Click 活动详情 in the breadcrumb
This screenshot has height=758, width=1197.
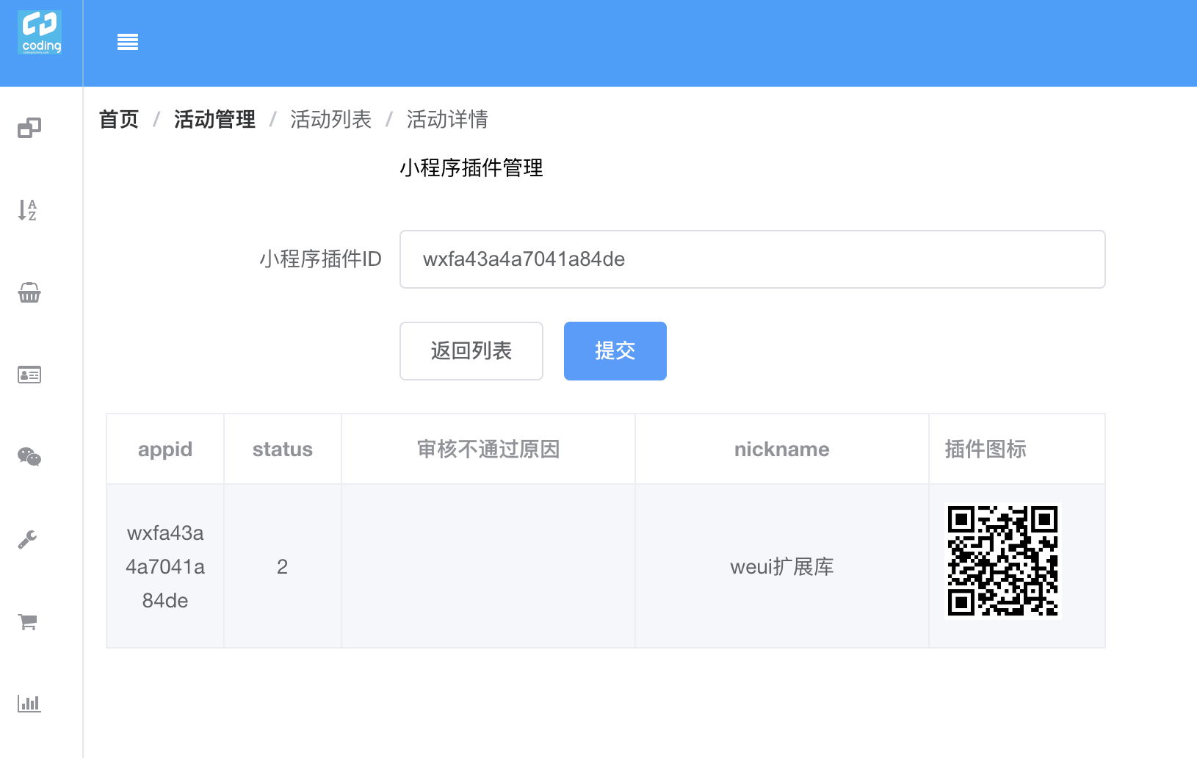point(447,119)
